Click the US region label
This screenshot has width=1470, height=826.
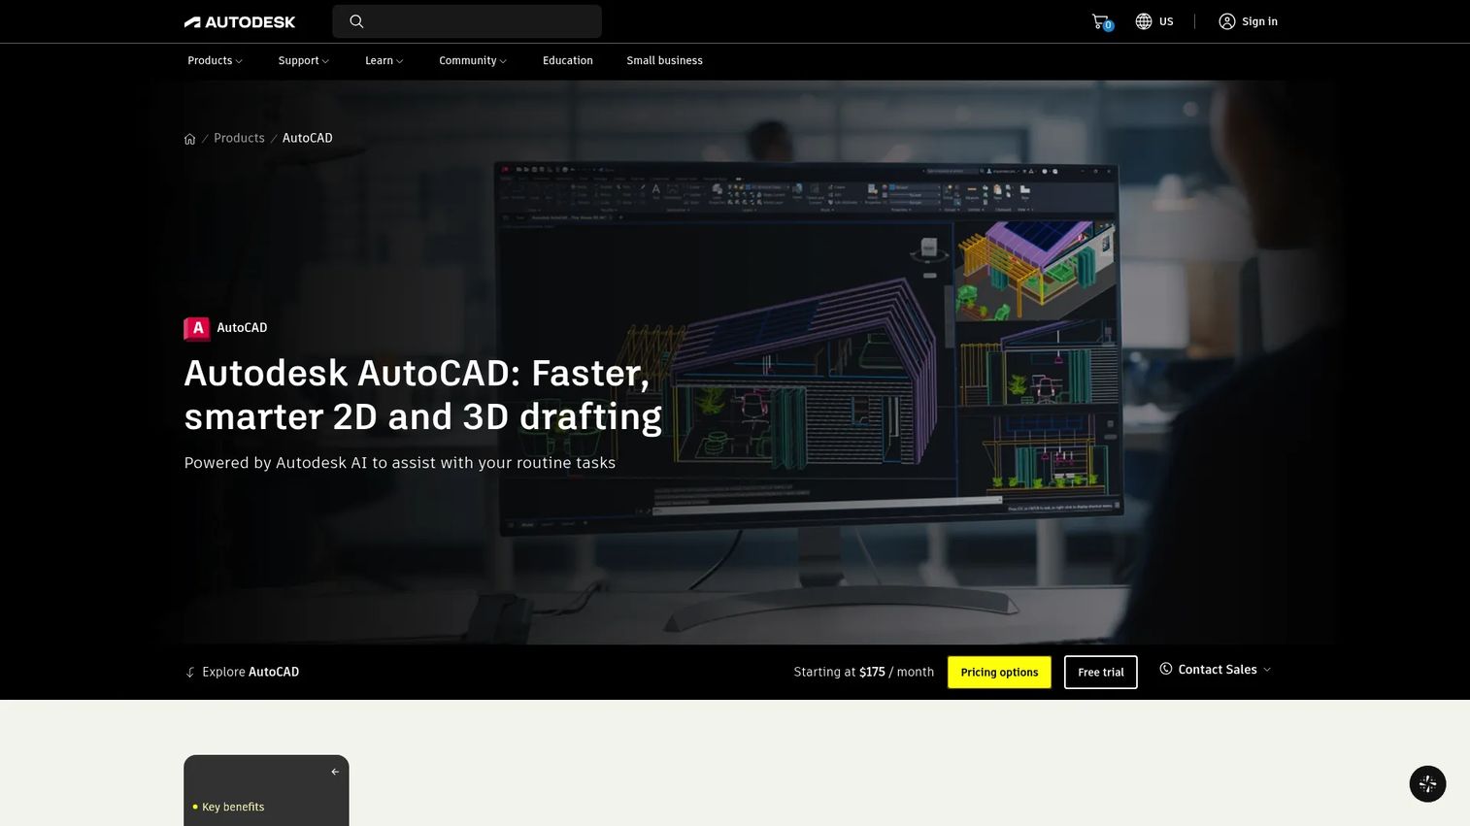tap(1166, 21)
